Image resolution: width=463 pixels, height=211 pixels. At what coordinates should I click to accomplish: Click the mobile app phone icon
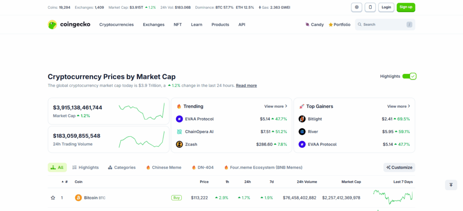click(371, 7)
